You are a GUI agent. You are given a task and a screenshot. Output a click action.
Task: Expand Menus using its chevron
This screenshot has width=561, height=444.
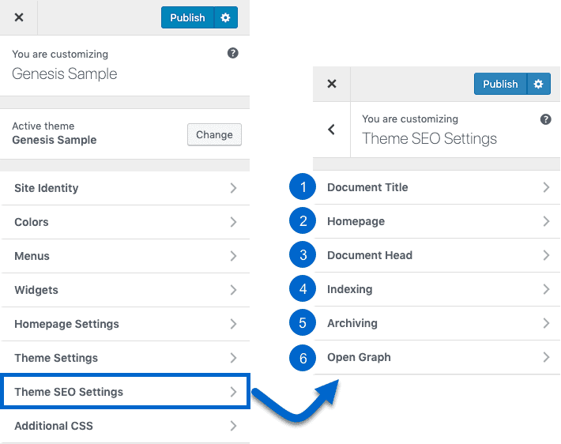233,256
